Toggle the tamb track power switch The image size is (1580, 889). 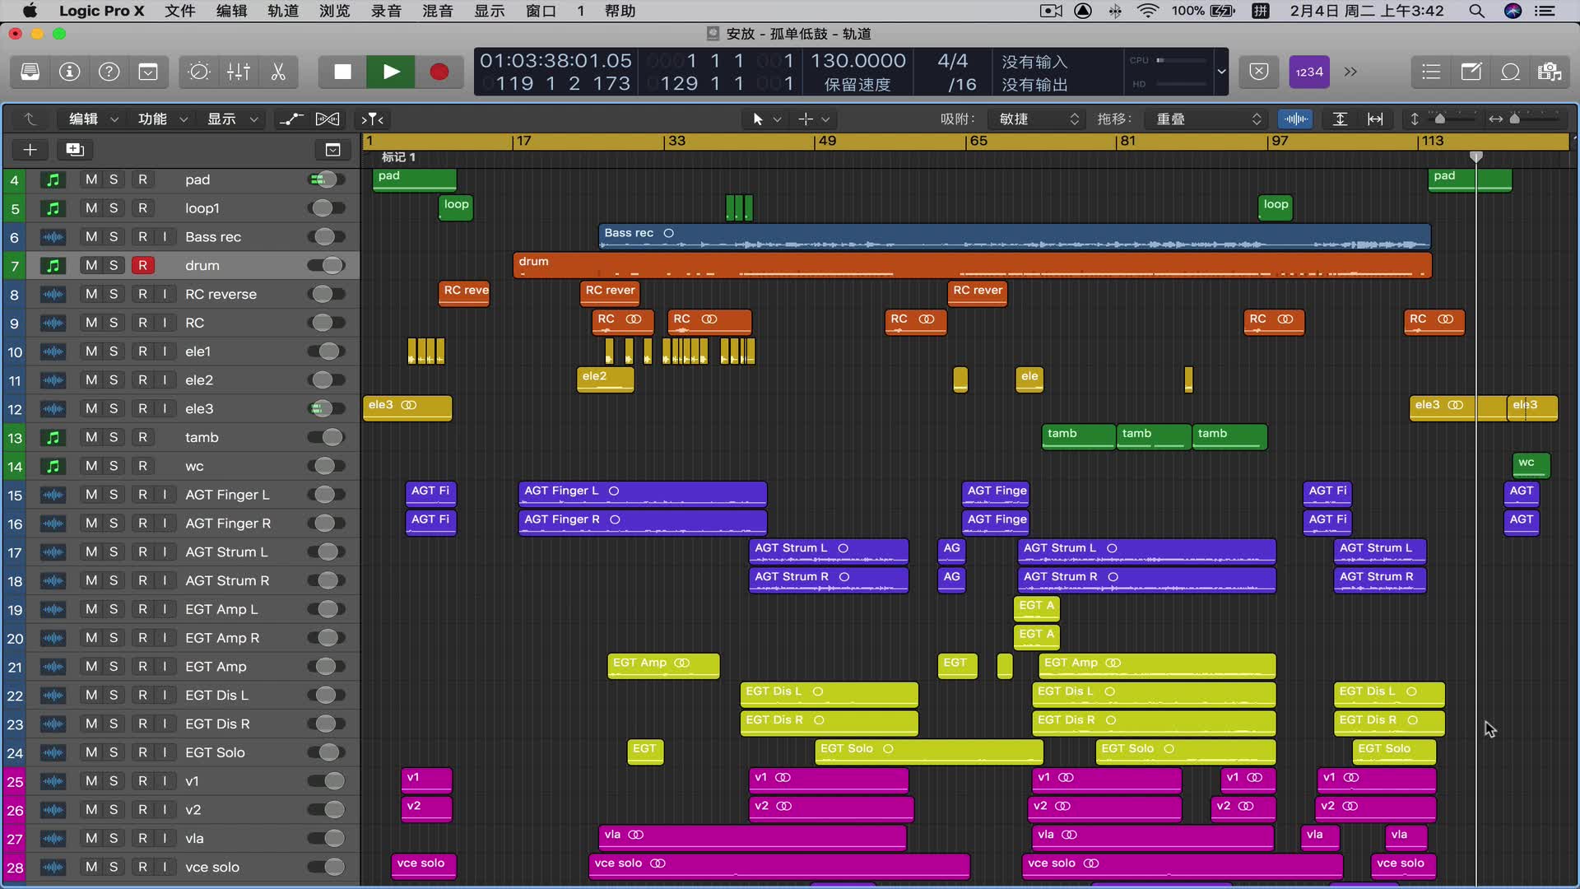pos(327,437)
